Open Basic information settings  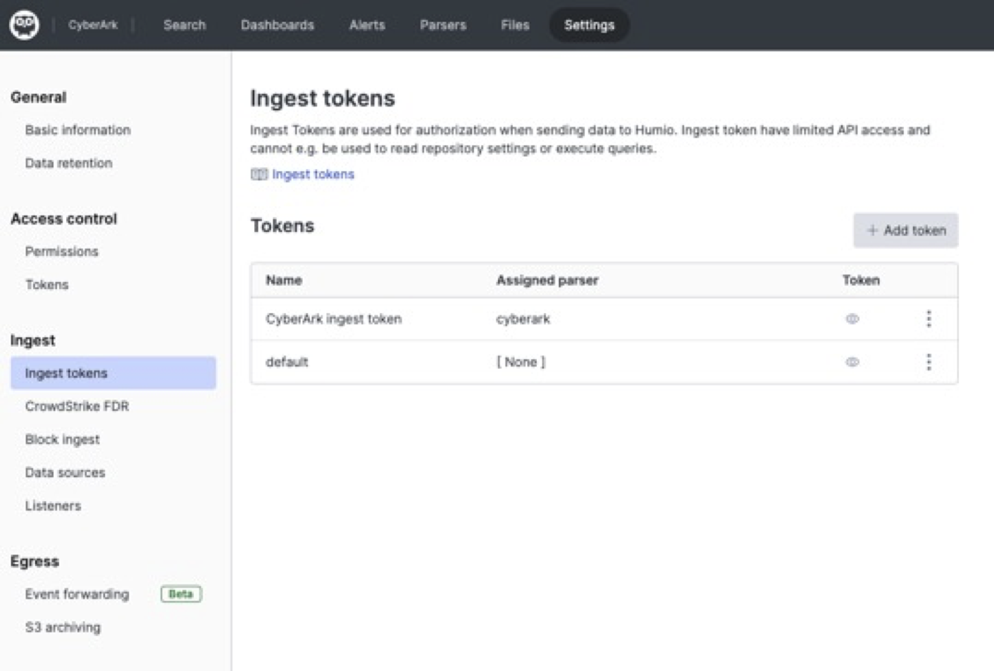click(78, 130)
